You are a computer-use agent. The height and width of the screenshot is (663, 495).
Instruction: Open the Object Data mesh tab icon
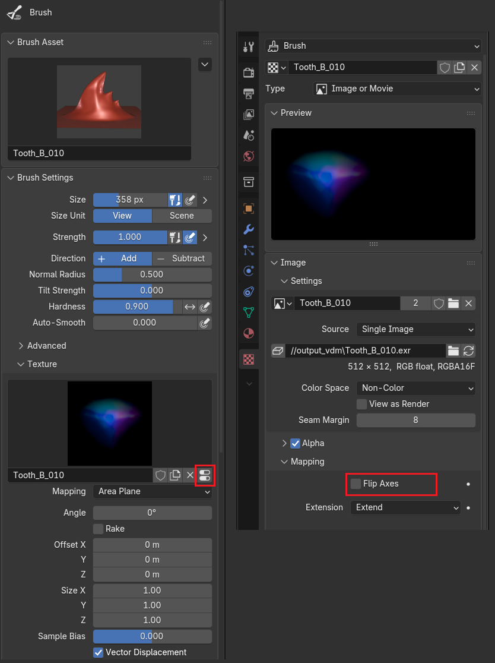tap(249, 312)
